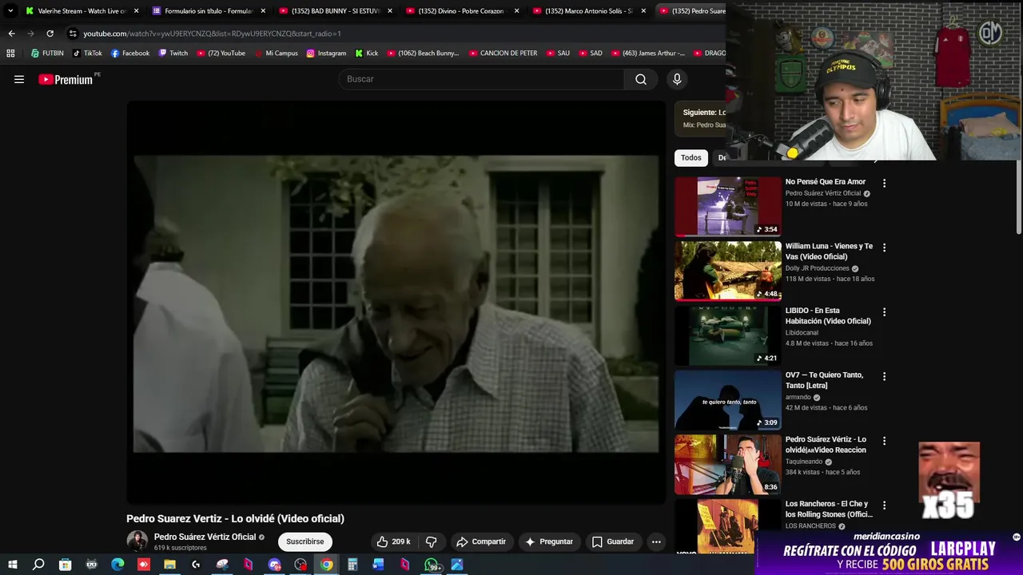Image resolution: width=1023 pixels, height=575 pixels.
Task: Open William Luna Vienes y Te Vas thumbnail
Action: (x=728, y=271)
